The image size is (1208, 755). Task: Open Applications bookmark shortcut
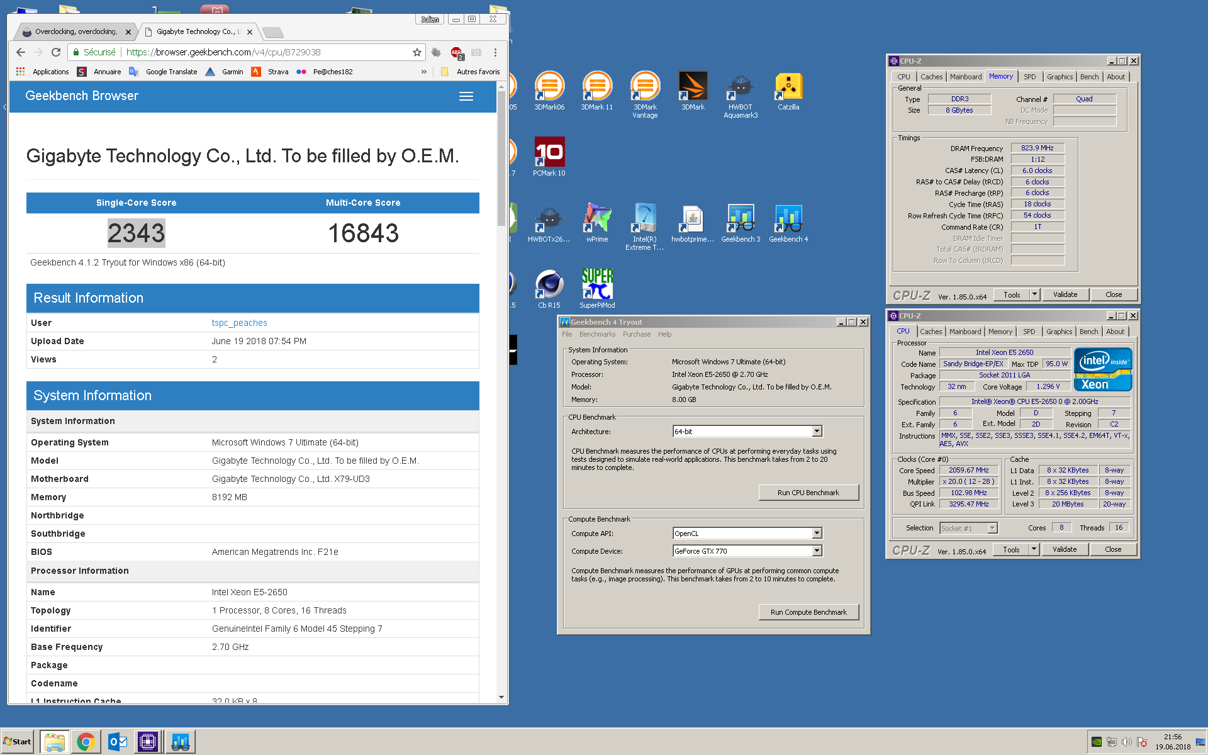(x=42, y=72)
